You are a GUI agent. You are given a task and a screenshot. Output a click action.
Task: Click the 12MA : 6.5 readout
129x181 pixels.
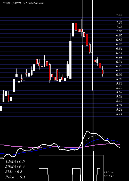pyautogui.click(x=15, y=162)
